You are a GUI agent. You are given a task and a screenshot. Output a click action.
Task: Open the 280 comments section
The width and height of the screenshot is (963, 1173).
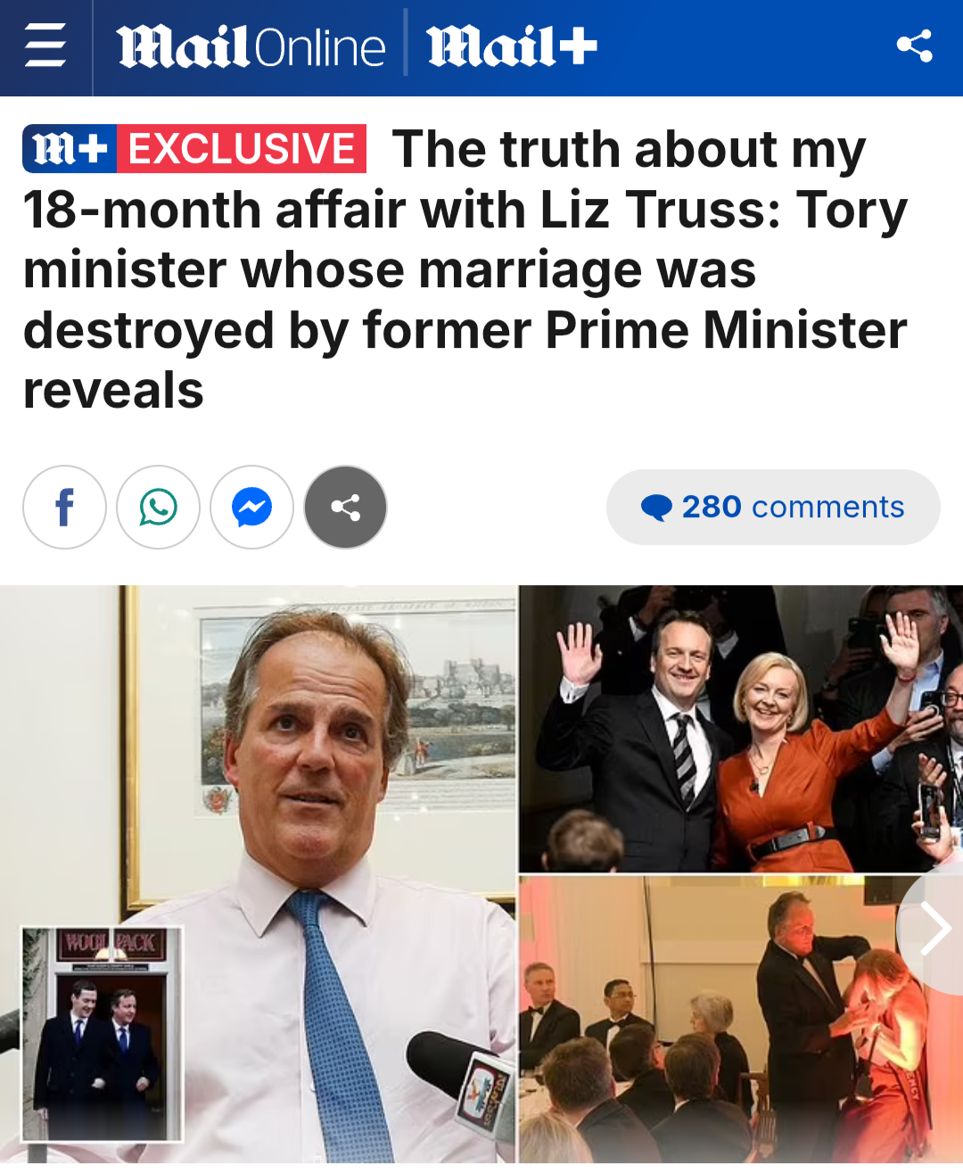pyautogui.click(x=773, y=508)
